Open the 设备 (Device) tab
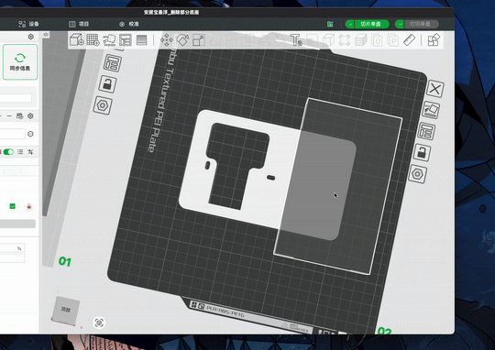Viewport: 495px width, 350px height. [28, 24]
